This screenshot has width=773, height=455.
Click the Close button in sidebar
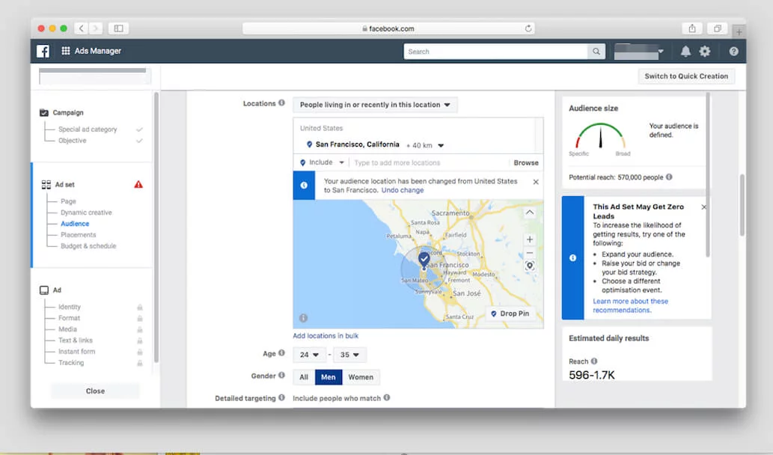[x=95, y=391]
